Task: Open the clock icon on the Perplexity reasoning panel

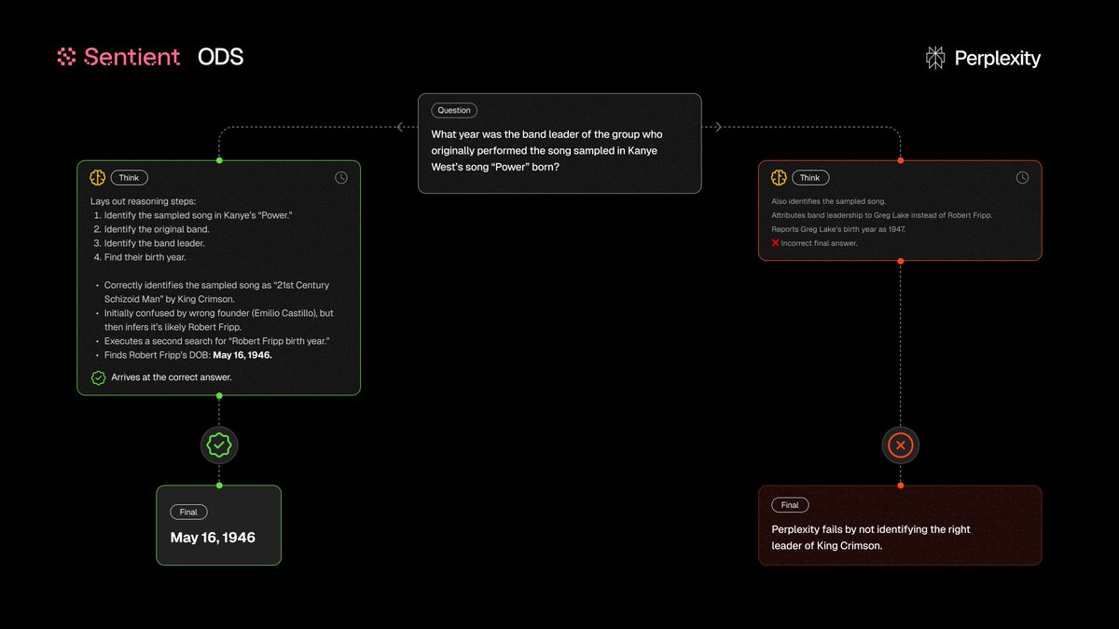Action: [x=1022, y=177]
